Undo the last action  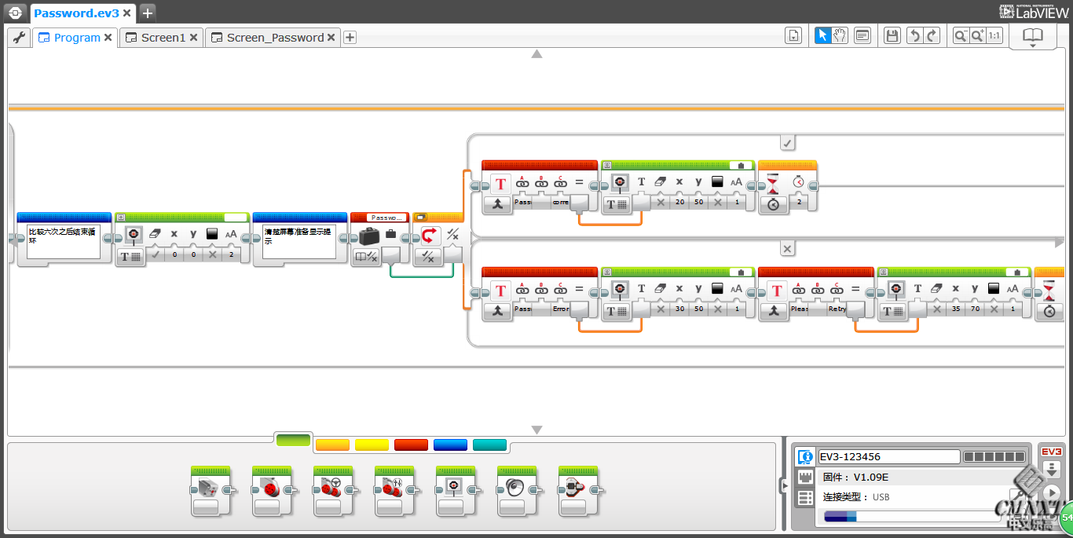(914, 35)
